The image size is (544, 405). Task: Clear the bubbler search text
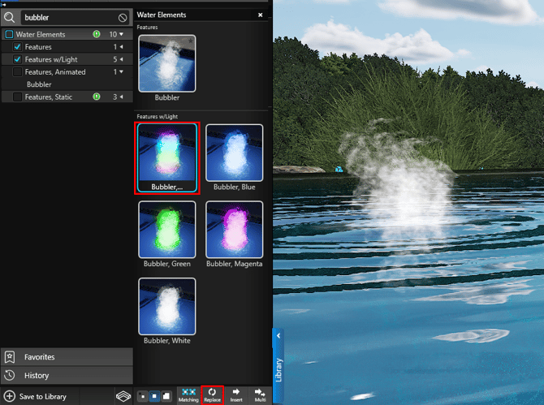123,18
